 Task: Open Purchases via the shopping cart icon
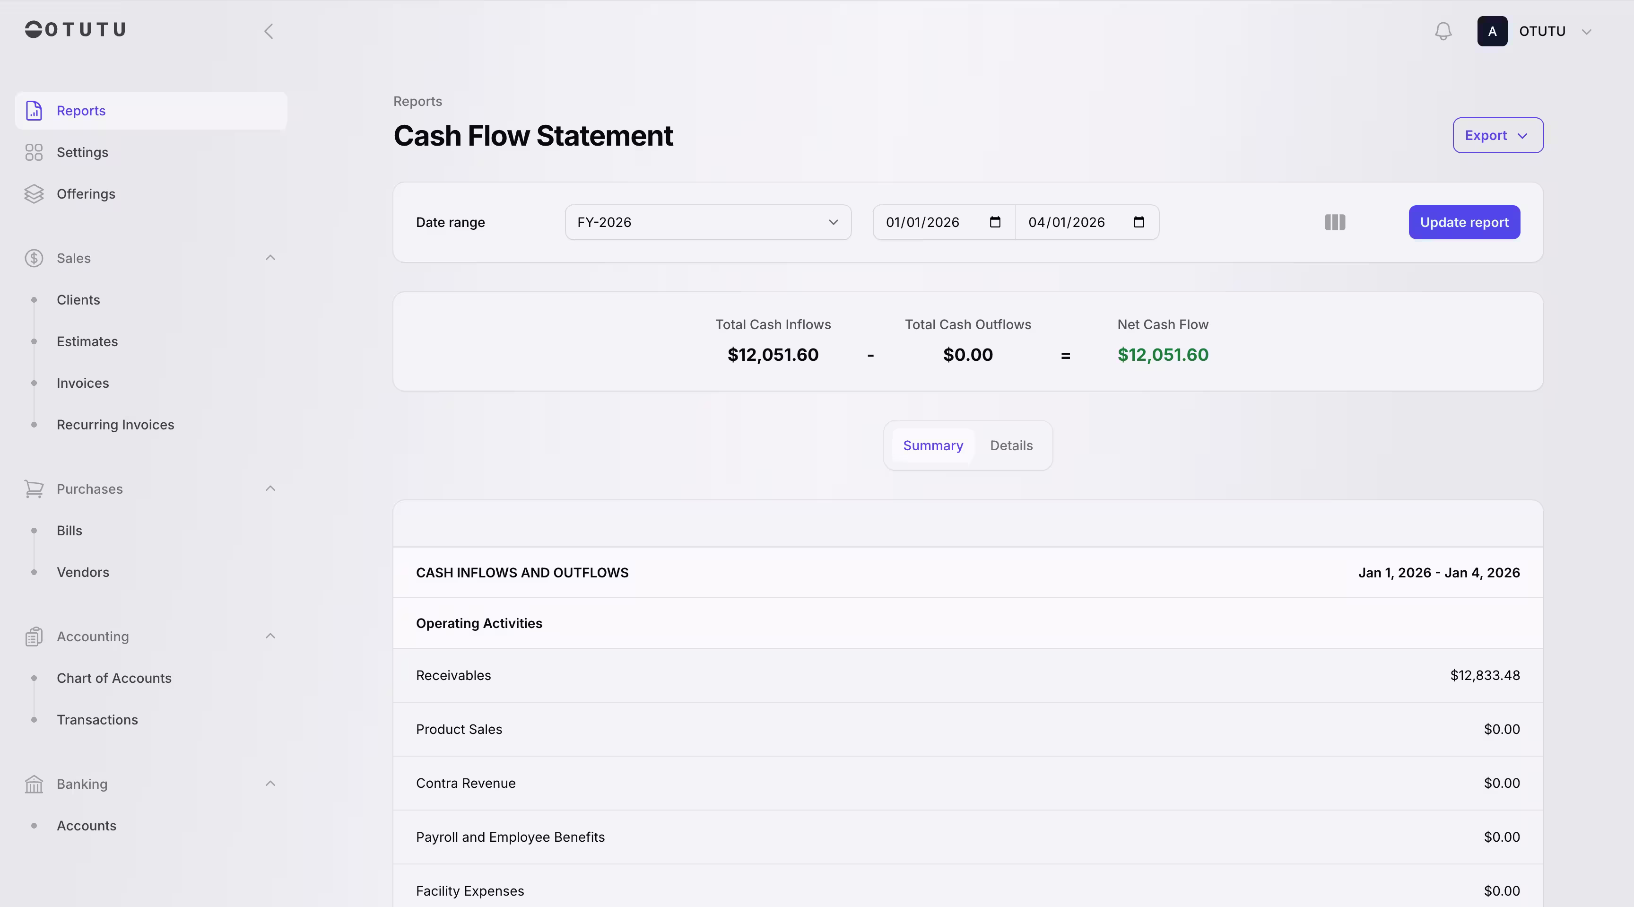tap(34, 488)
